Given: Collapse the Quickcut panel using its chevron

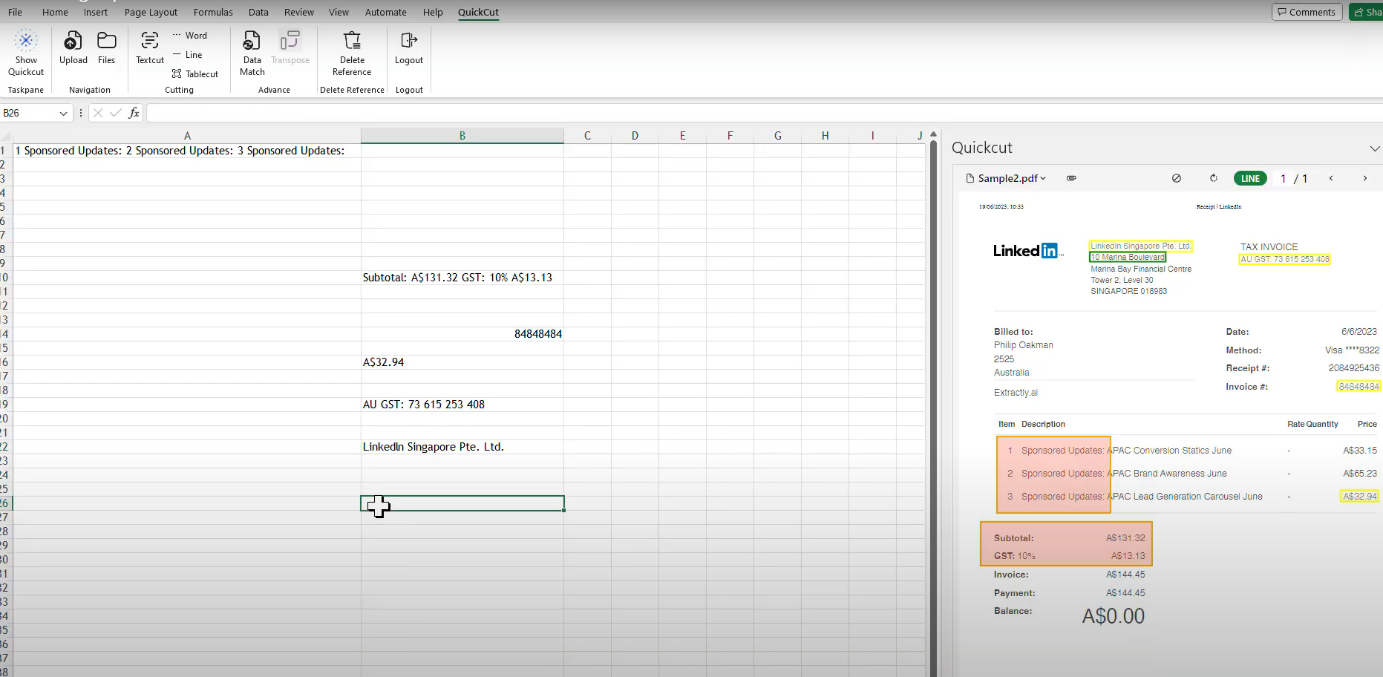Looking at the screenshot, I should [1376, 148].
